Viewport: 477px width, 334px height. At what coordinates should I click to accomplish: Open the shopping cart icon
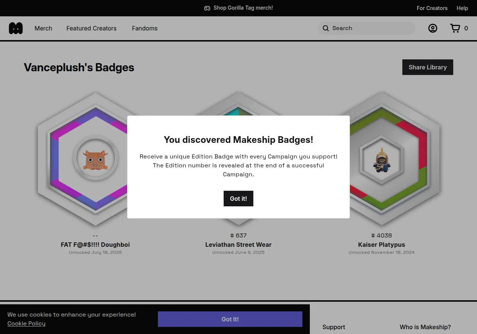point(455,28)
